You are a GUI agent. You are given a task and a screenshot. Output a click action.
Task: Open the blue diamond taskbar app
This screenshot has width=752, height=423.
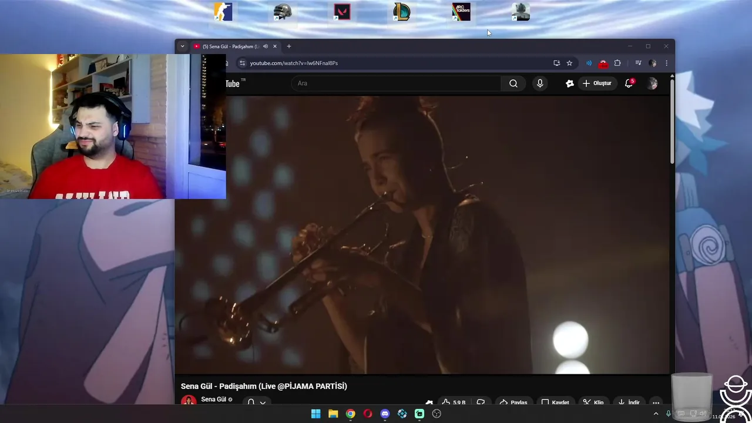tap(402, 414)
